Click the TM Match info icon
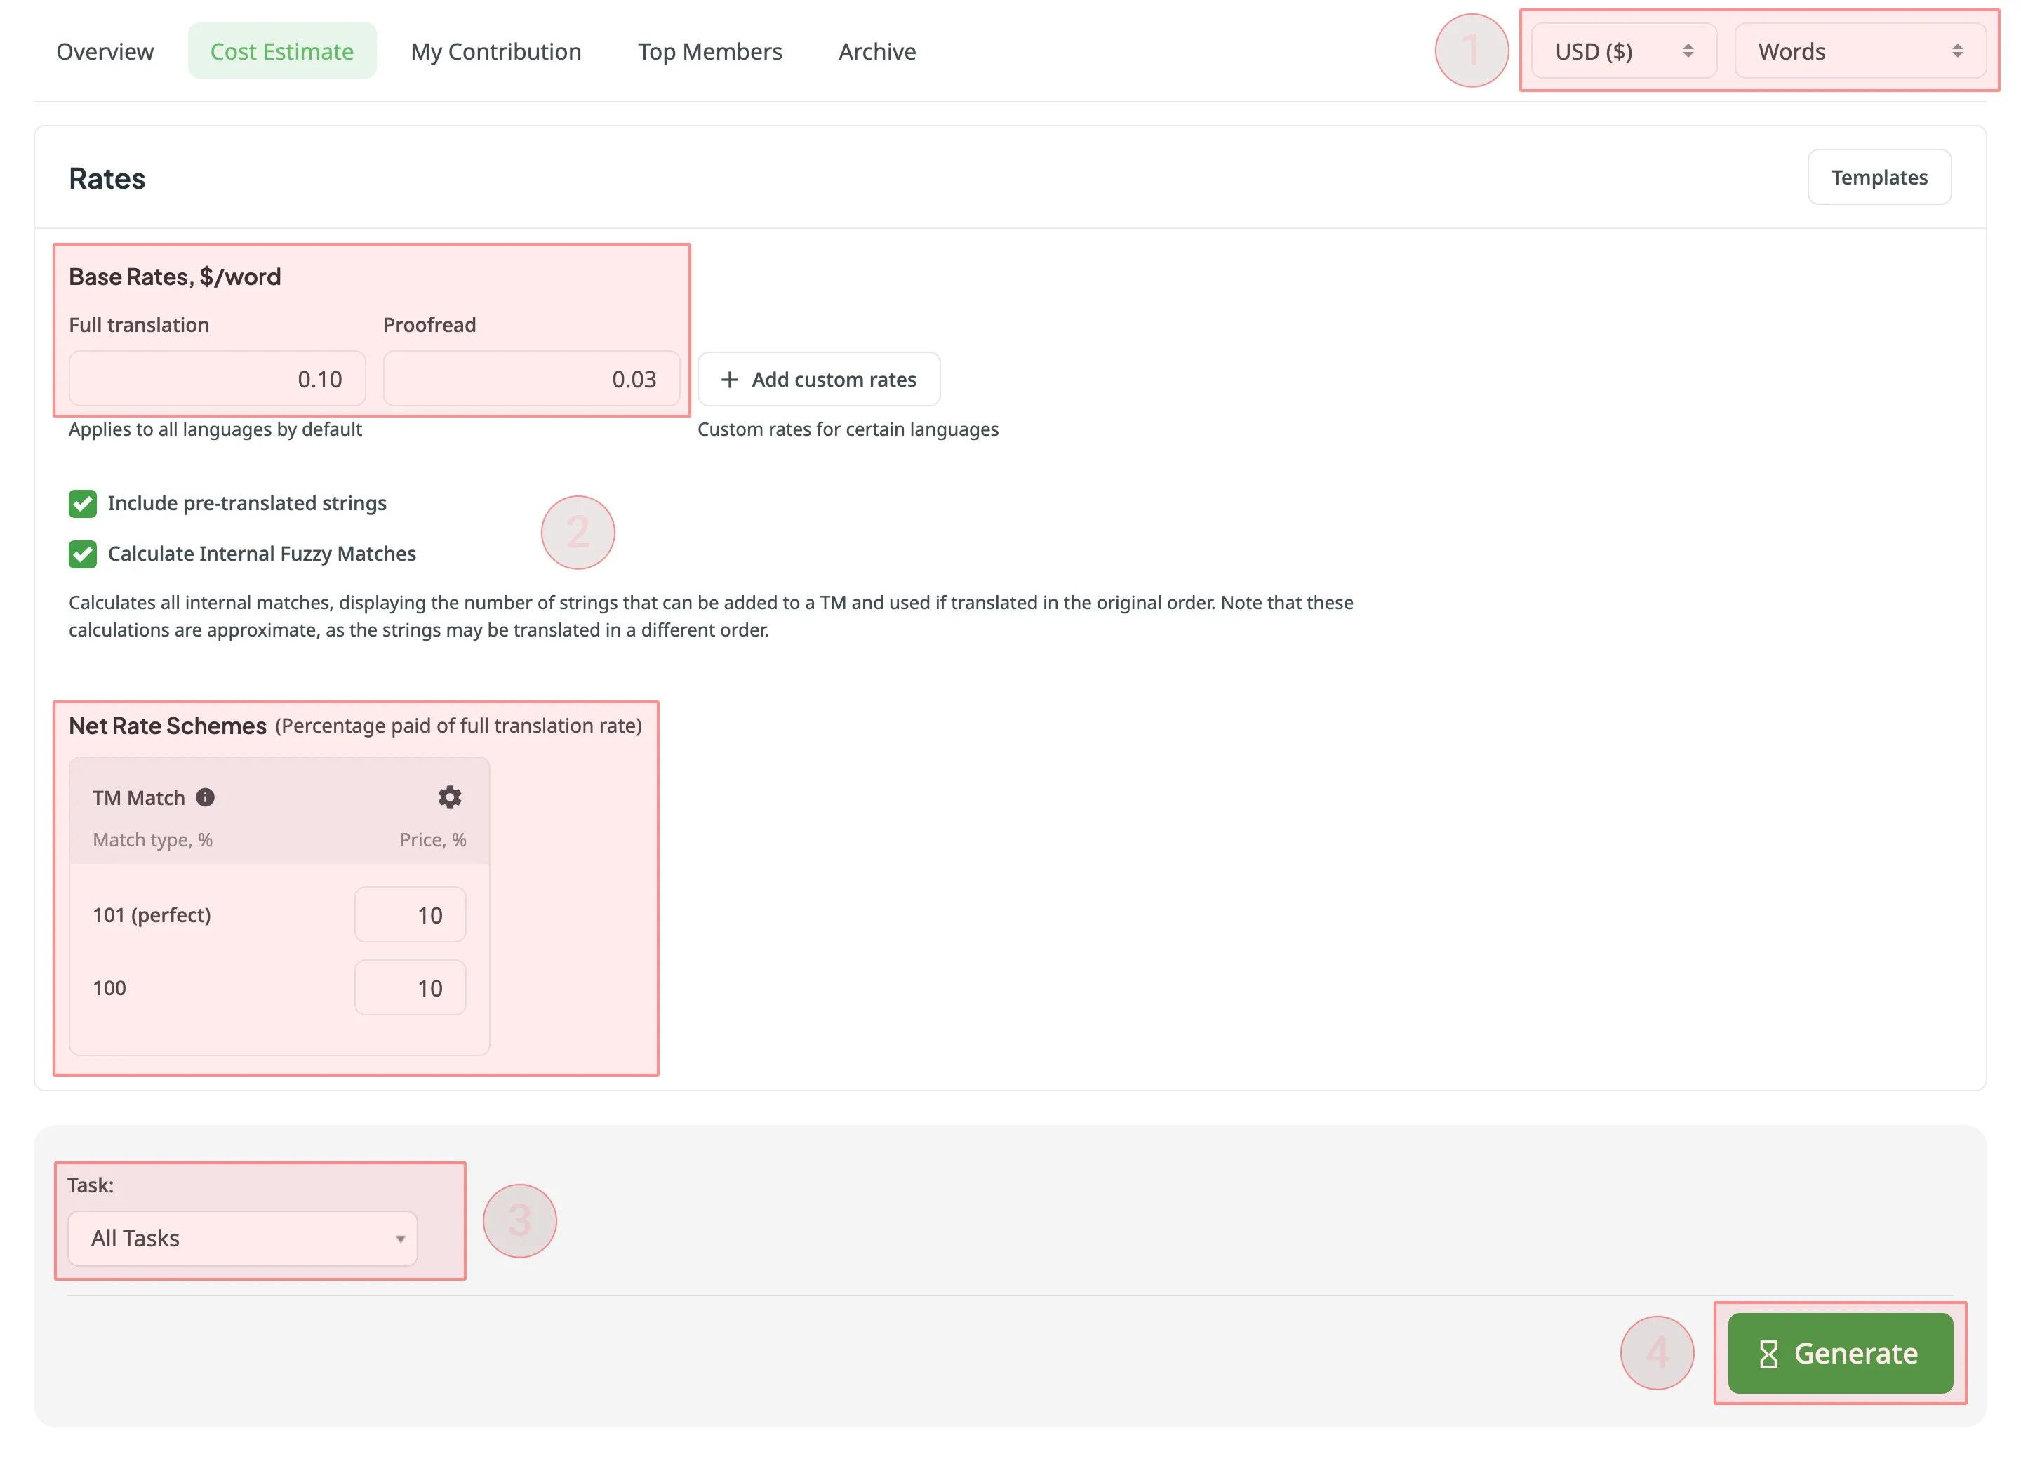Image resolution: width=2021 pixels, height=1459 pixels. 206,797
